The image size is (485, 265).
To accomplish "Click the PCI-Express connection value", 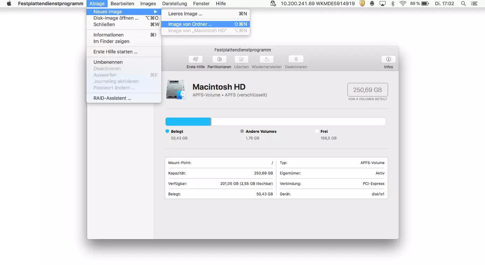I will click(x=373, y=184).
